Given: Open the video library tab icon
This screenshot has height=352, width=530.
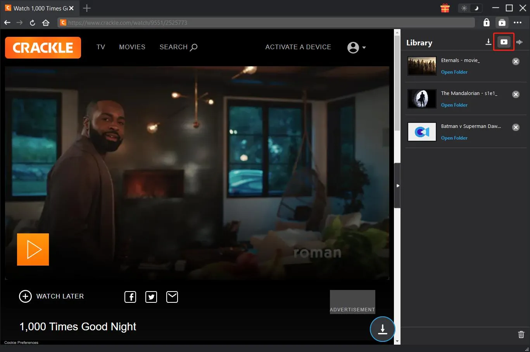Looking at the screenshot, I should [x=504, y=42].
